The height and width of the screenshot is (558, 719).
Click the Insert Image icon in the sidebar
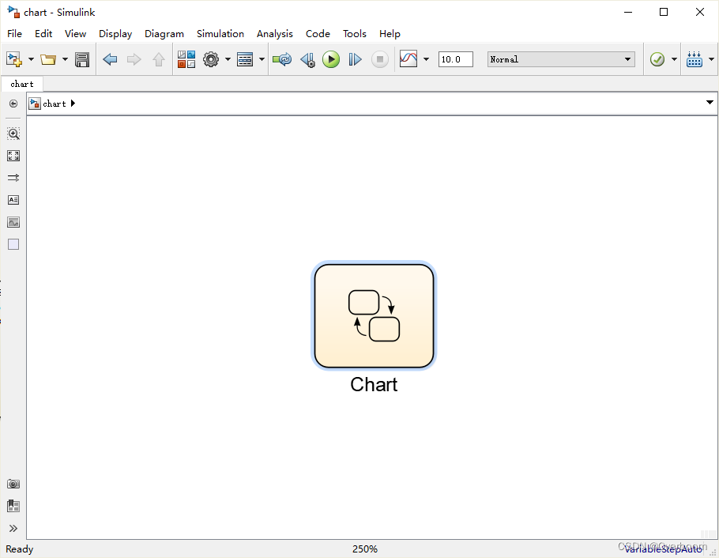point(13,222)
